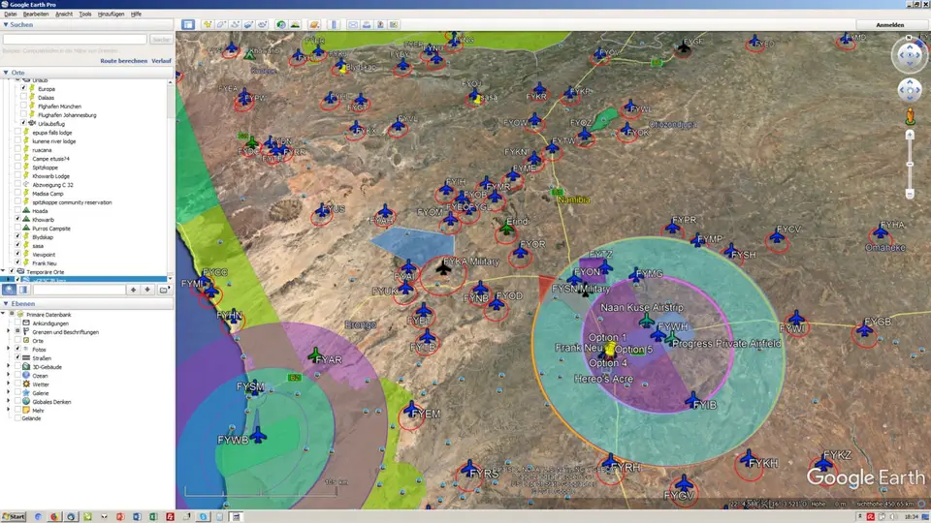Click the Anmelden button
This screenshot has width=931, height=523.
889,25
